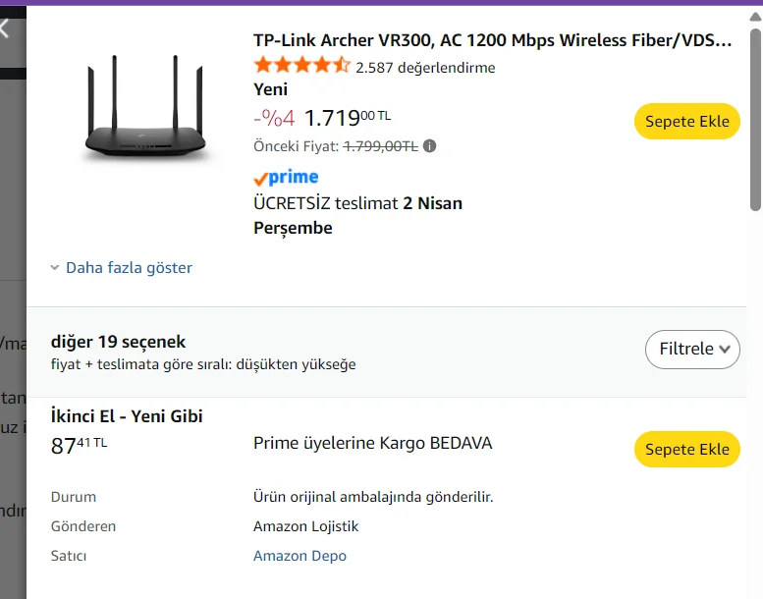The width and height of the screenshot is (763, 599).
Task: Open the TP-Link Archer VR300 title link
Action: (x=492, y=40)
